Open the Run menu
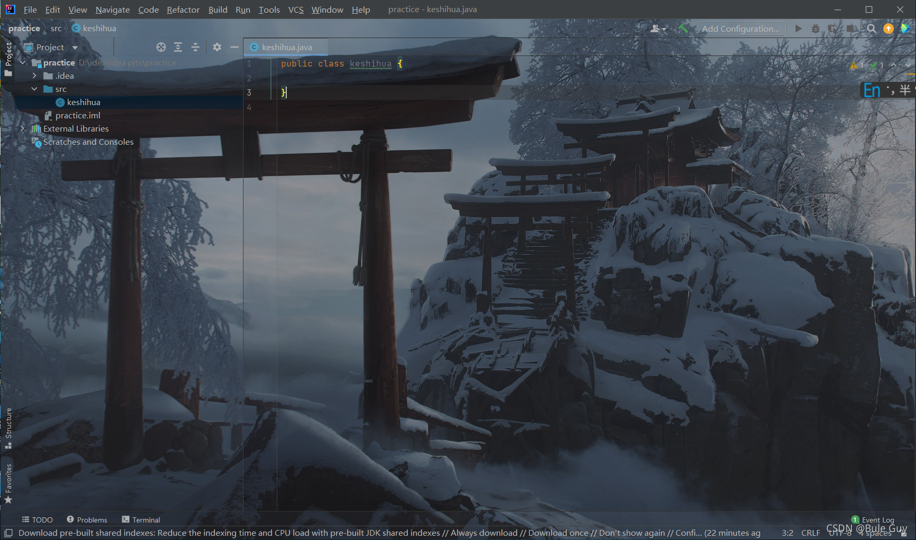 pos(243,10)
